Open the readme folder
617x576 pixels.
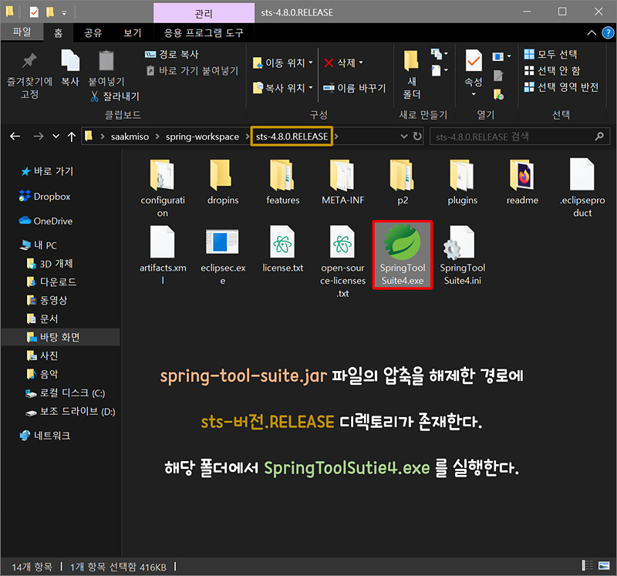522,182
